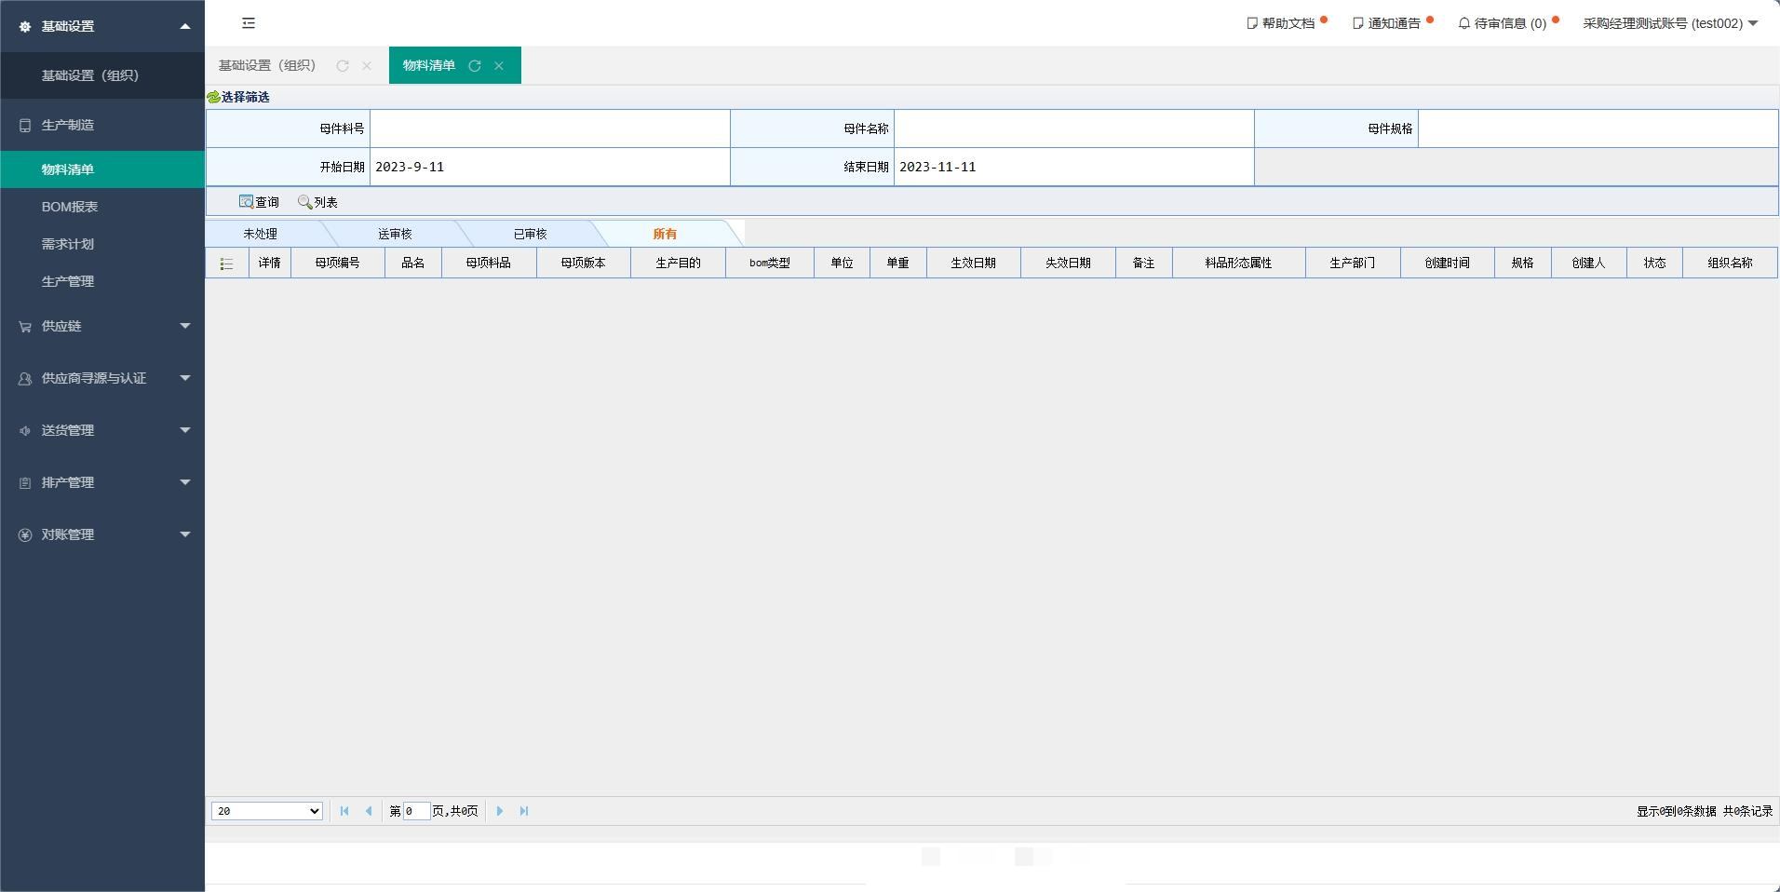Open 基础设置（组织） in sidebar
The image size is (1780, 892).
pyautogui.click(x=102, y=75)
